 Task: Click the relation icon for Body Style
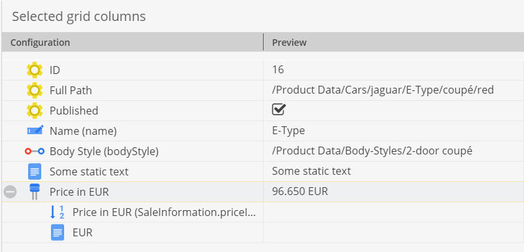pyautogui.click(x=35, y=151)
